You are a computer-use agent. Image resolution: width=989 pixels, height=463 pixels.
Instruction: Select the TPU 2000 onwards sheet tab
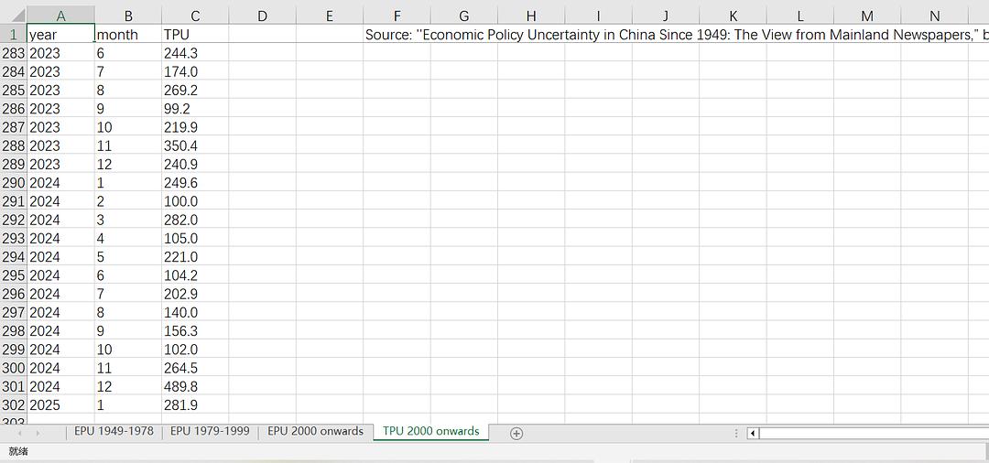[430, 432]
